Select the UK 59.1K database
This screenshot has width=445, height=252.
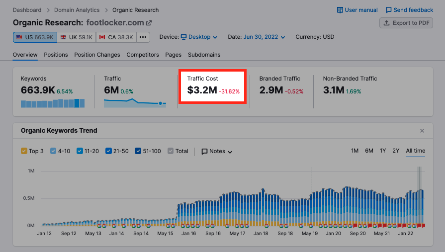click(x=77, y=37)
